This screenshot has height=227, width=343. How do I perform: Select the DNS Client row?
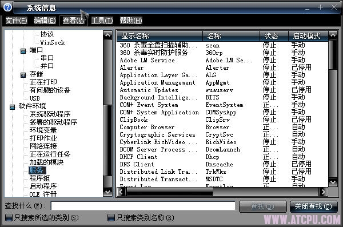pos(222,164)
